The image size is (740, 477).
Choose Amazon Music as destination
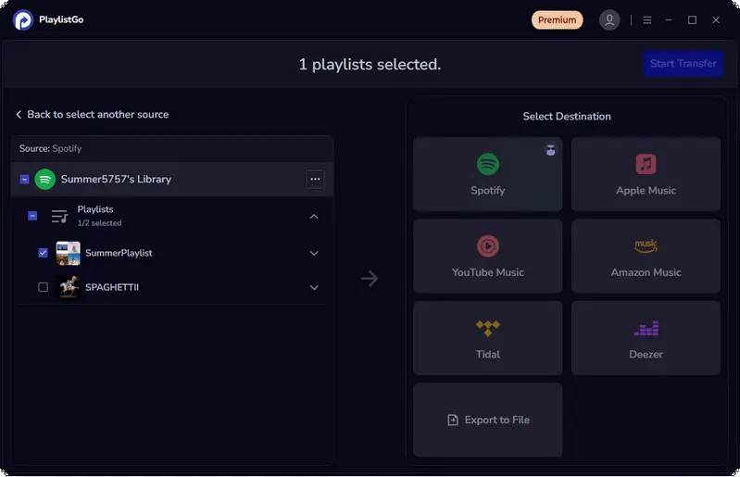pos(646,256)
